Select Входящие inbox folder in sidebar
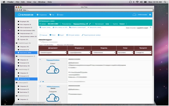 [23, 22]
